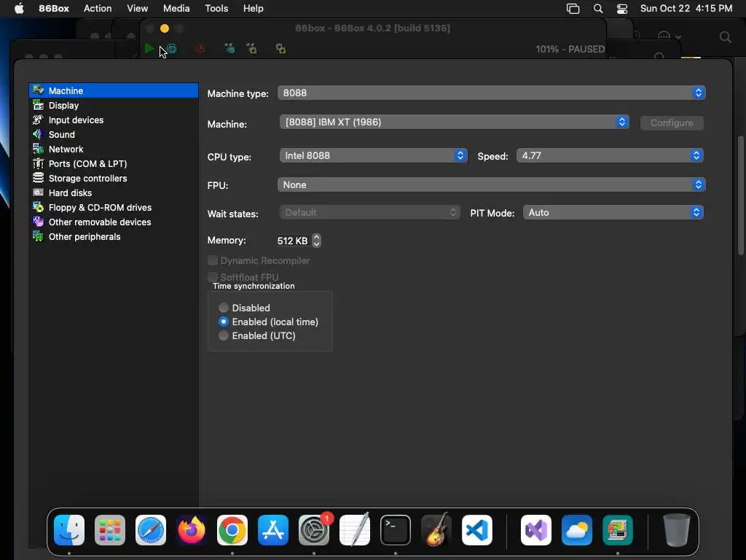Screen dimensions: 746x560
Task: Click the green Resume play icon in 86Box toolbar
Action: click(149, 49)
